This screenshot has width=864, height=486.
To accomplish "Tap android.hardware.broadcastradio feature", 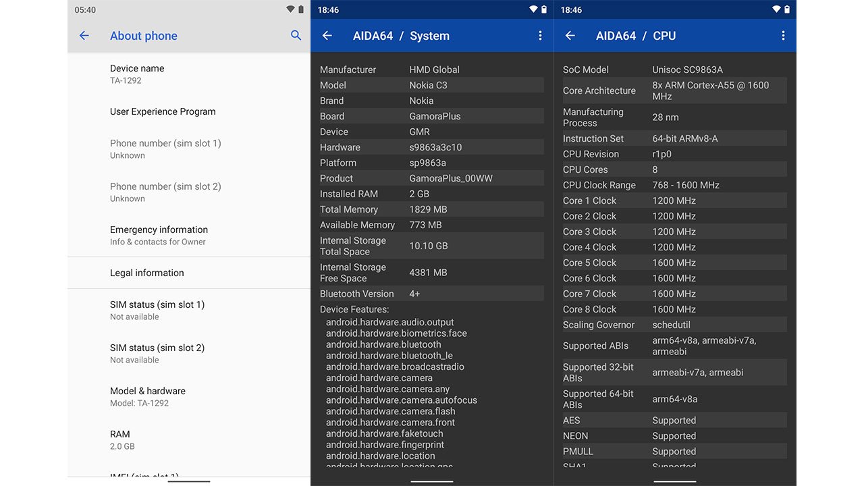I will [x=395, y=367].
